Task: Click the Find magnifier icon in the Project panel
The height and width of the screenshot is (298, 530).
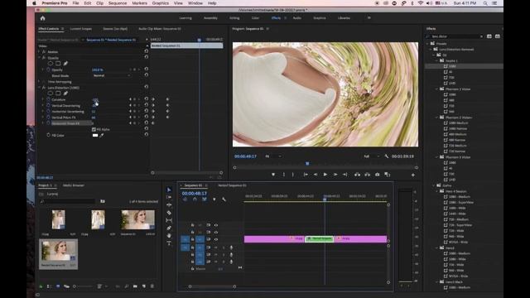Action: click(127, 286)
